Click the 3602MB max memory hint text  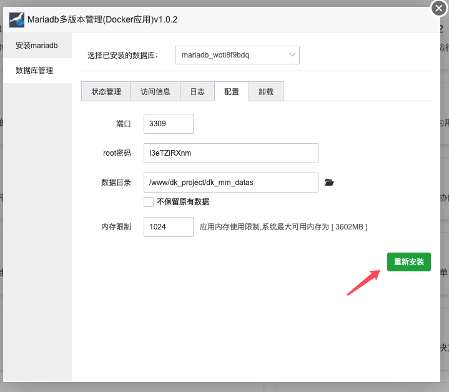(284, 227)
